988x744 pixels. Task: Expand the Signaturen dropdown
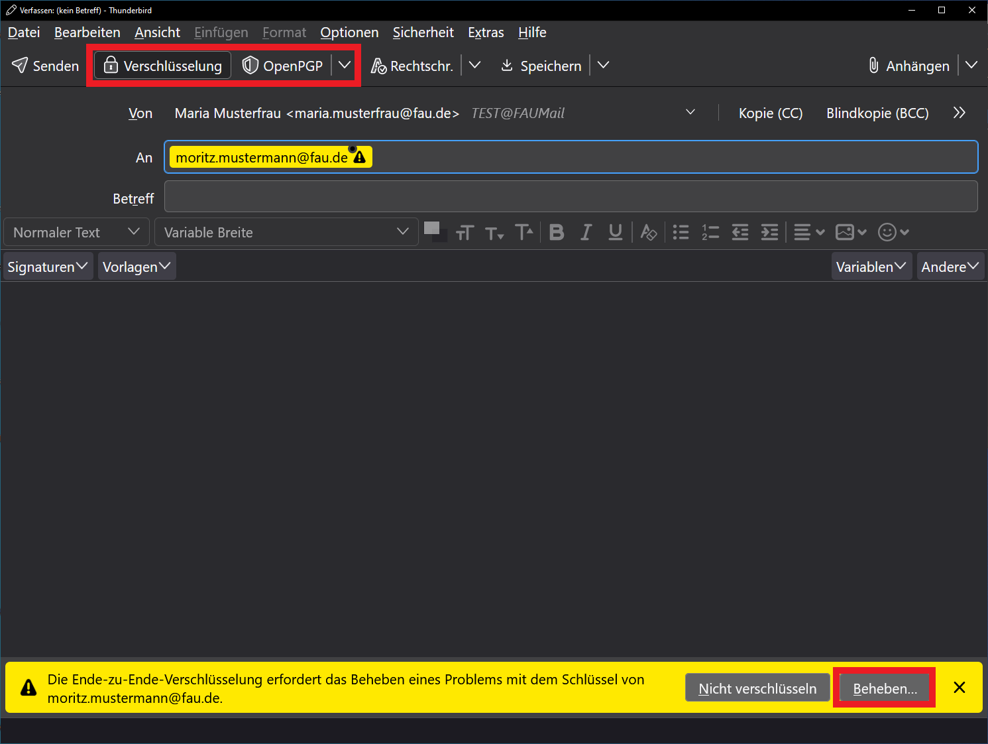coord(48,267)
